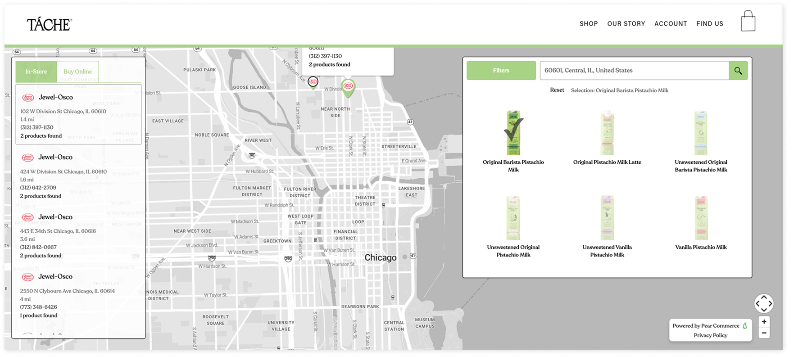Select Original Pistachio Milk Latte carton
The height and width of the screenshot is (356, 789).
607,133
